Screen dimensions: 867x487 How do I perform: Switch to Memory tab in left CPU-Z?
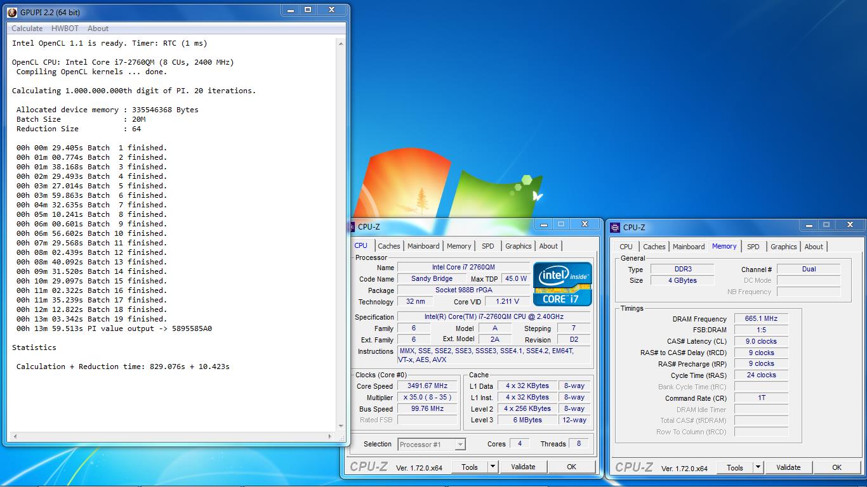(459, 246)
